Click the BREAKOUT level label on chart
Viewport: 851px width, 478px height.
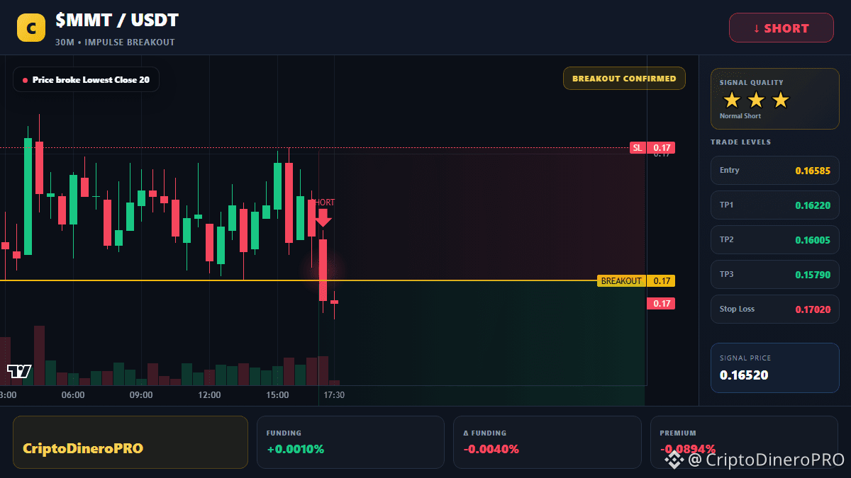click(636, 281)
